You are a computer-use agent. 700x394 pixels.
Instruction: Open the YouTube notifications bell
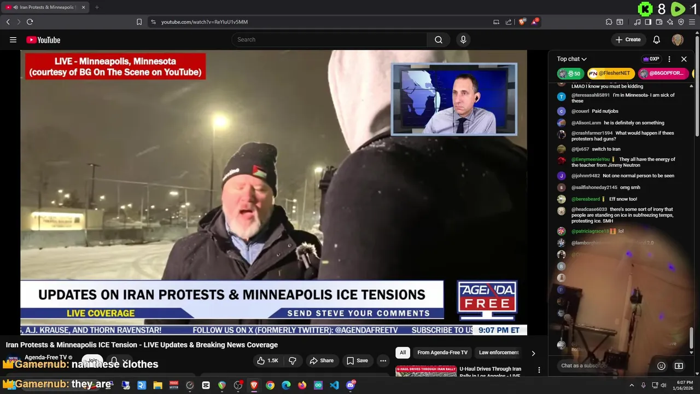point(657,39)
